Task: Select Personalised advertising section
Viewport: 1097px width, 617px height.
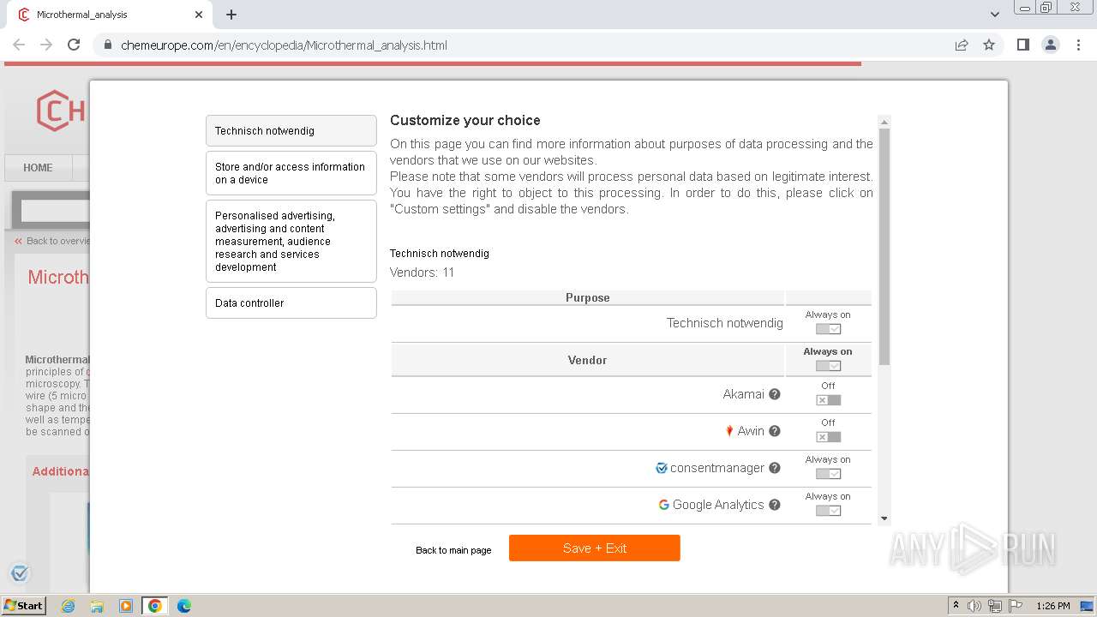Action: click(291, 242)
